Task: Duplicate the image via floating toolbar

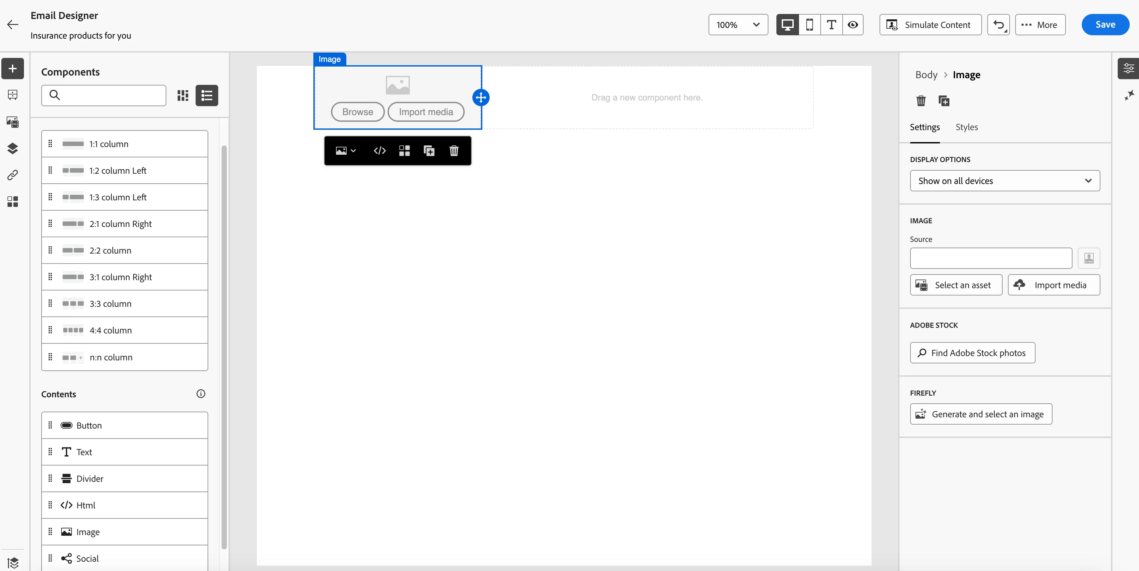Action: (429, 151)
